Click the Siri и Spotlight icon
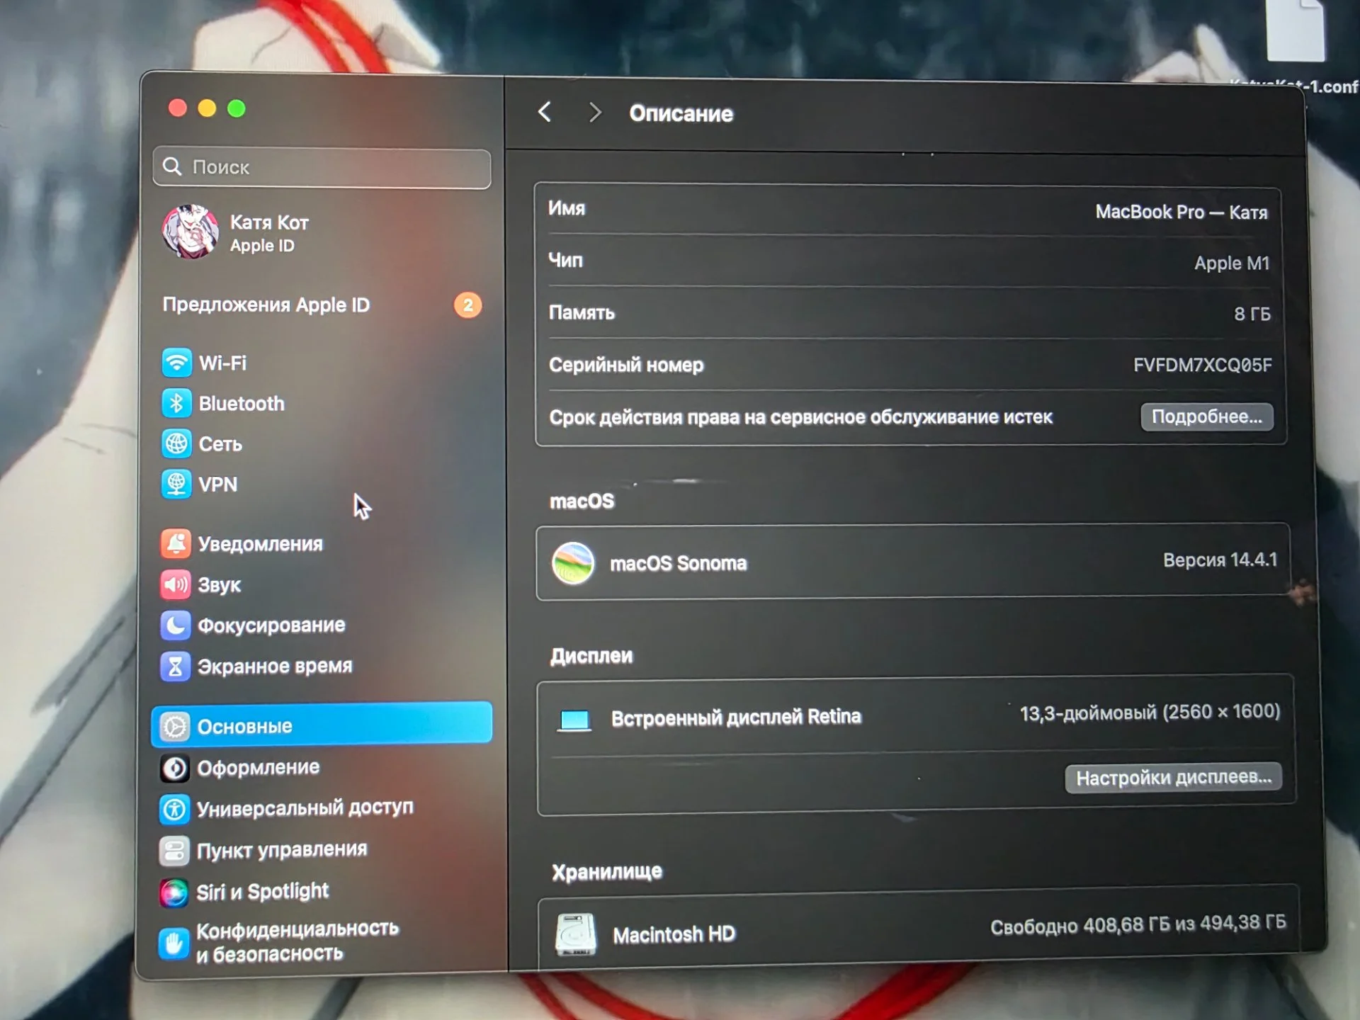The height and width of the screenshot is (1020, 1360). [174, 892]
